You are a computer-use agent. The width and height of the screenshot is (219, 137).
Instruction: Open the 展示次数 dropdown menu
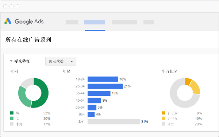coord(61,61)
